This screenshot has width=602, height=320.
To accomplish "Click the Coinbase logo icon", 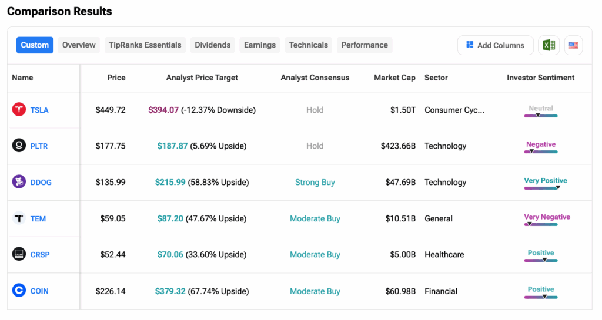I will point(19,291).
